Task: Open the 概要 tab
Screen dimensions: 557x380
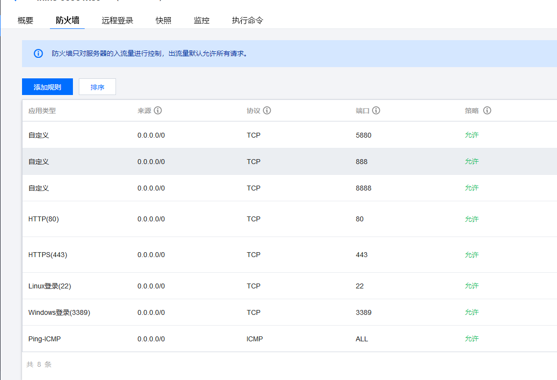Action: point(25,21)
